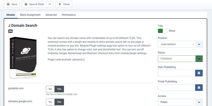
Task: Clear the main-bottom position selection
Action: tap(193, 44)
